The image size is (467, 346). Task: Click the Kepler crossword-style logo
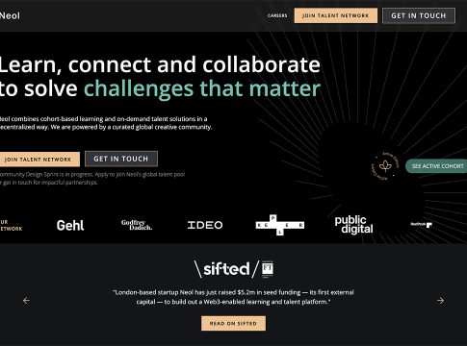pyautogui.click(x=280, y=225)
